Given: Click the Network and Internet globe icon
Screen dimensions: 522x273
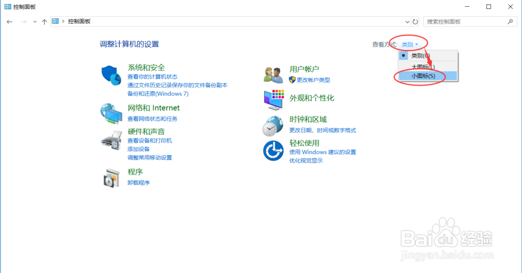Looking at the screenshot, I should point(111,114).
